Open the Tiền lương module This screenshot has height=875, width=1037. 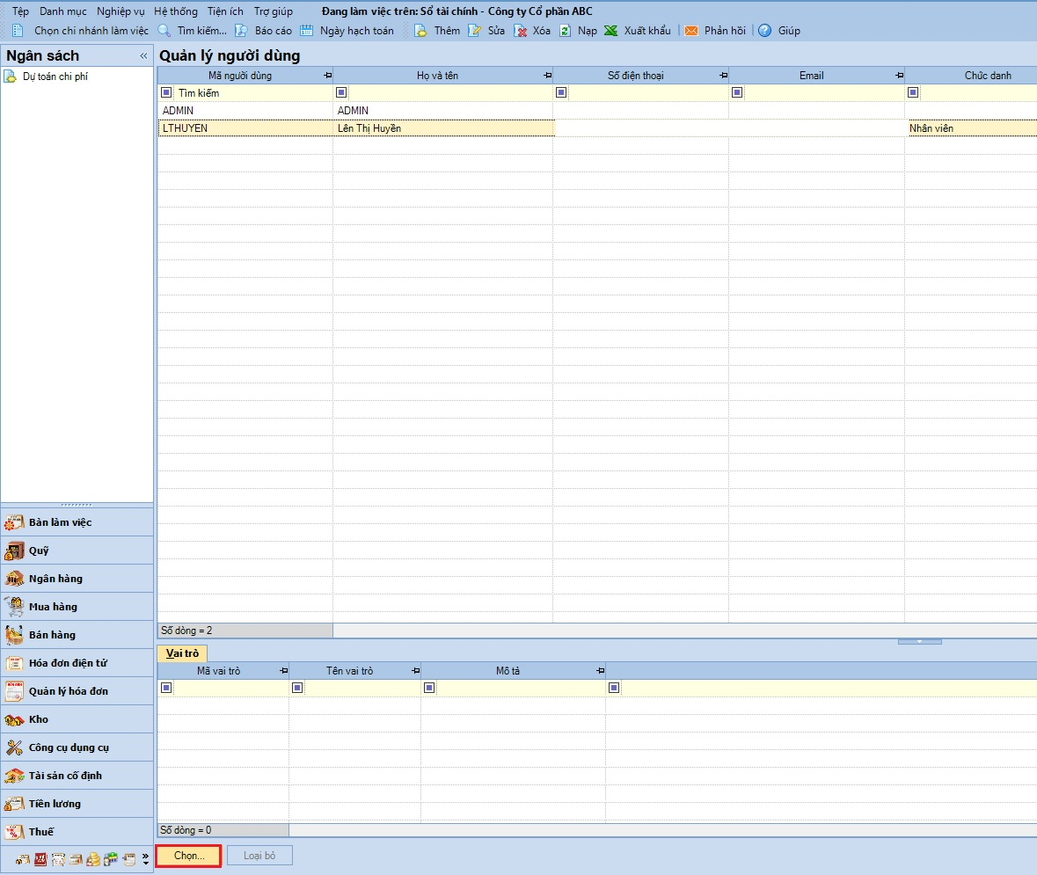pyautogui.click(x=55, y=804)
